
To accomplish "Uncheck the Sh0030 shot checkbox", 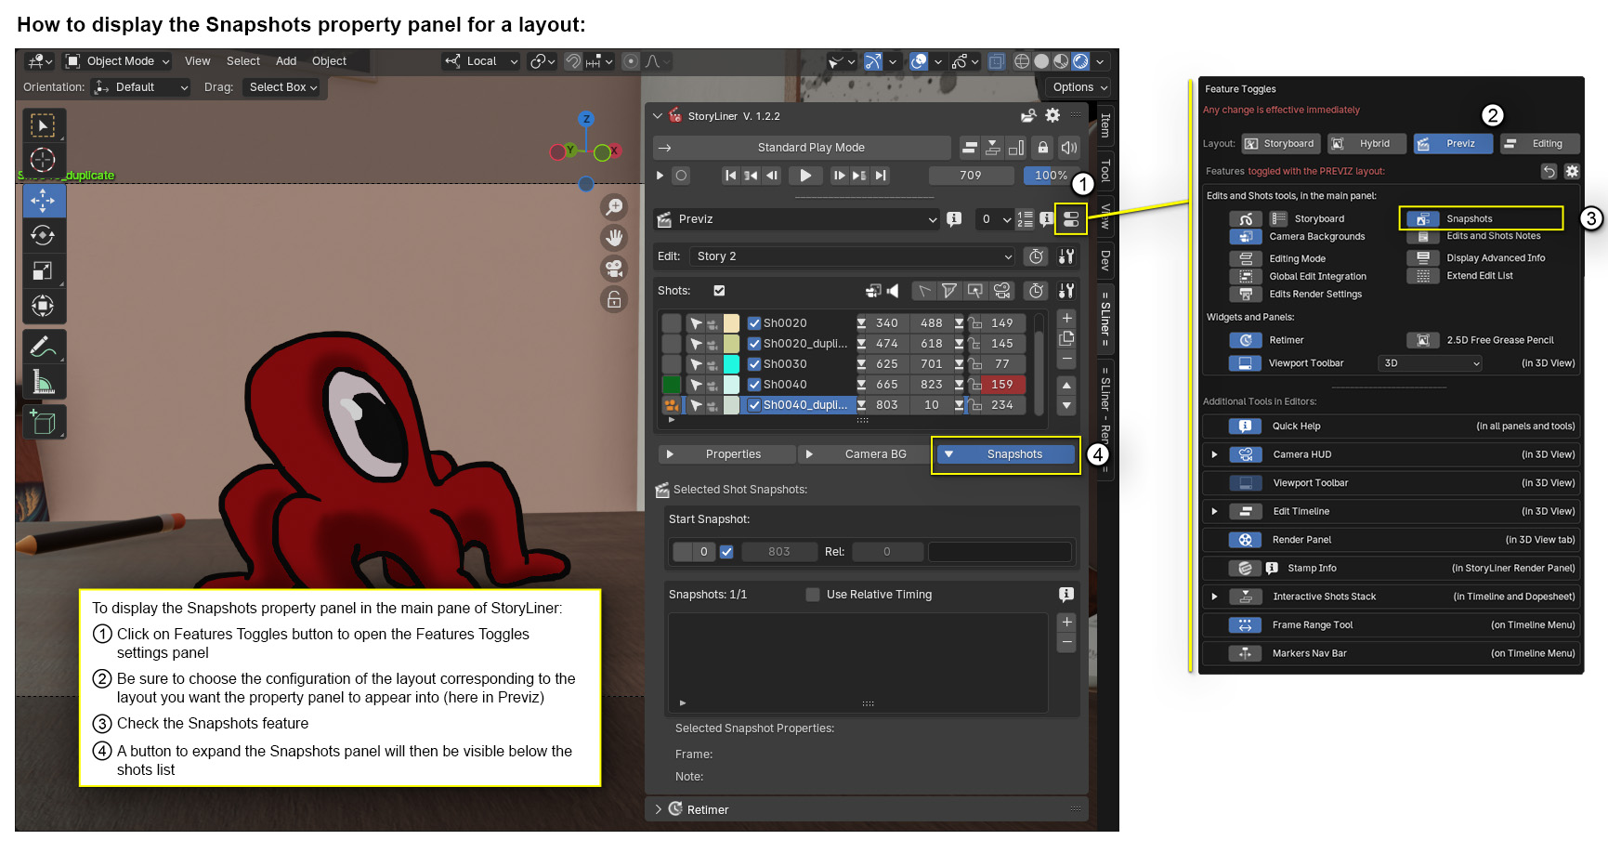I will point(754,364).
